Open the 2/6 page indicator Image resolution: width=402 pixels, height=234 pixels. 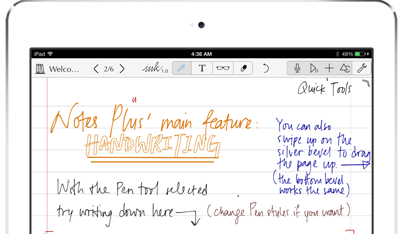[109, 69]
